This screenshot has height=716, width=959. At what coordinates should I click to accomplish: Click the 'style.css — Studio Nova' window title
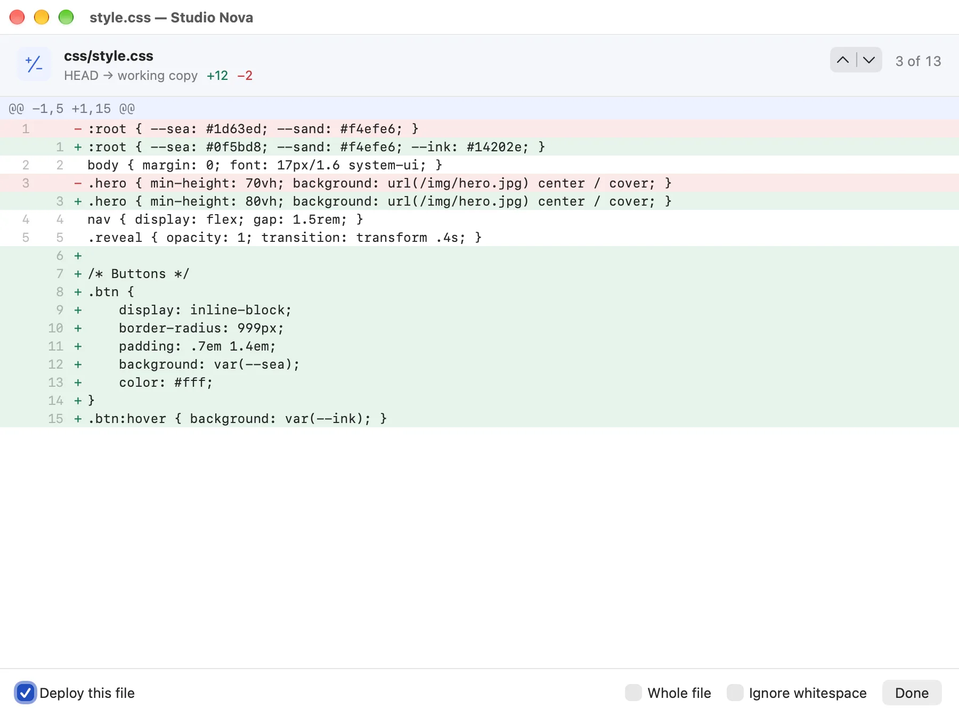(171, 18)
